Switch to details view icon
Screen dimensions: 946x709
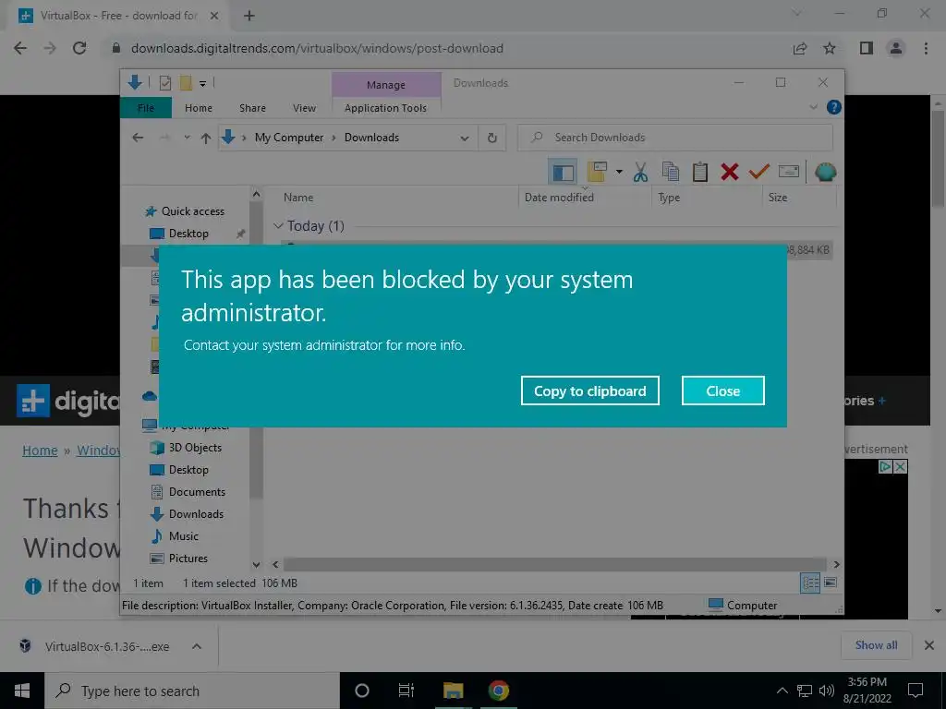pyautogui.click(x=810, y=583)
